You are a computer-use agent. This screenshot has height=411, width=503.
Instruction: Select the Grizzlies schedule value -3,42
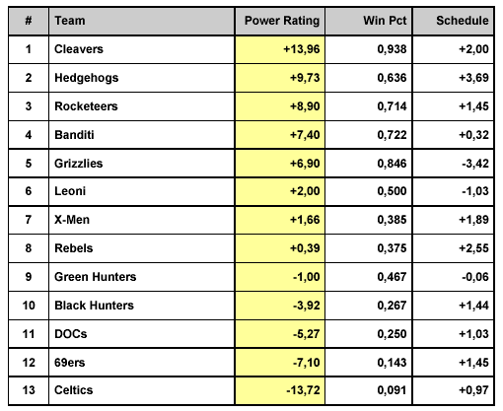(475, 164)
